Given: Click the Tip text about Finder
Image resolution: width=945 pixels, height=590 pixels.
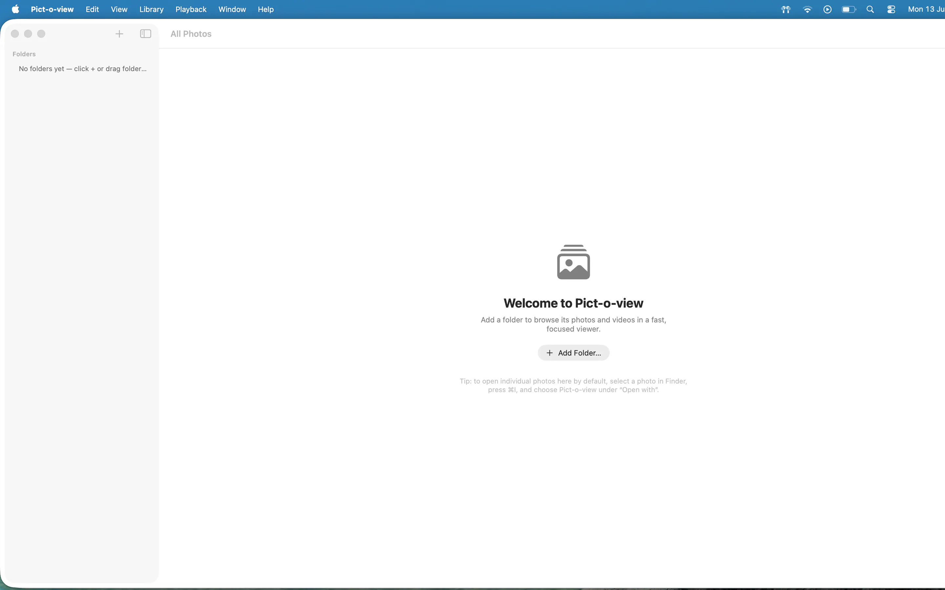Looking at the screenshot, I should (573, 385).
